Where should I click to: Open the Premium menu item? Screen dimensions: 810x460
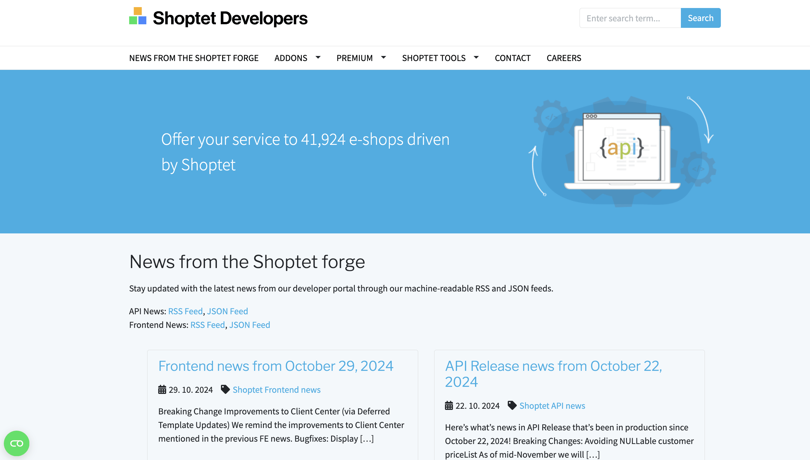pyautogui.click(x=354, y=58)
